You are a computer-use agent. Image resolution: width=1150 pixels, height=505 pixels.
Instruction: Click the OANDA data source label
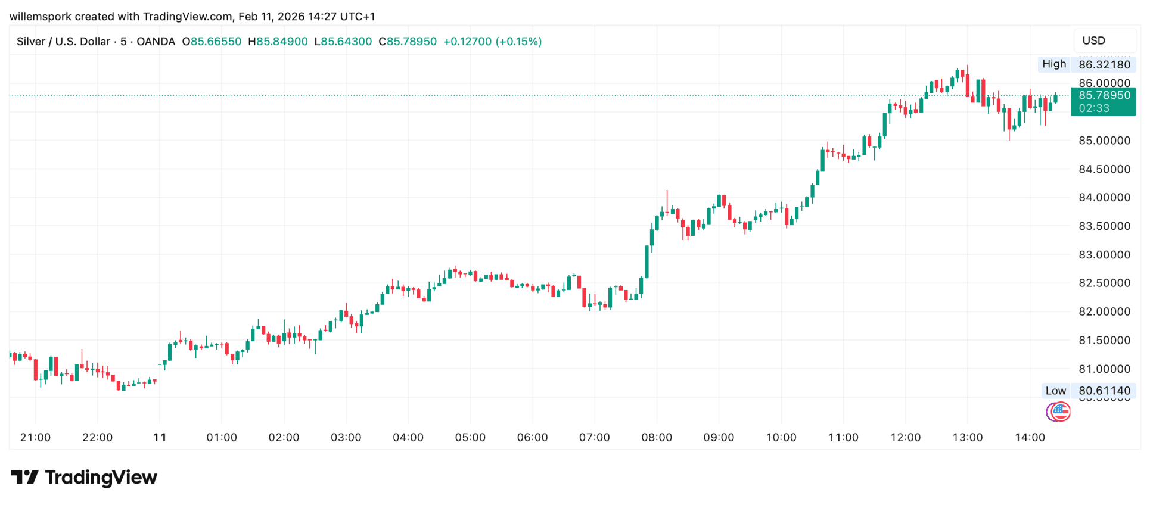click(156, 42)
